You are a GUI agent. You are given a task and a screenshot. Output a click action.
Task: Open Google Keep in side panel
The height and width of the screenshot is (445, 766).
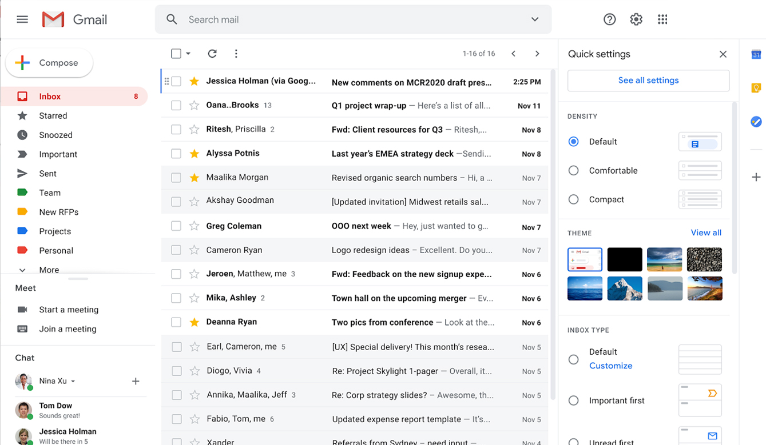coord(756,88)
